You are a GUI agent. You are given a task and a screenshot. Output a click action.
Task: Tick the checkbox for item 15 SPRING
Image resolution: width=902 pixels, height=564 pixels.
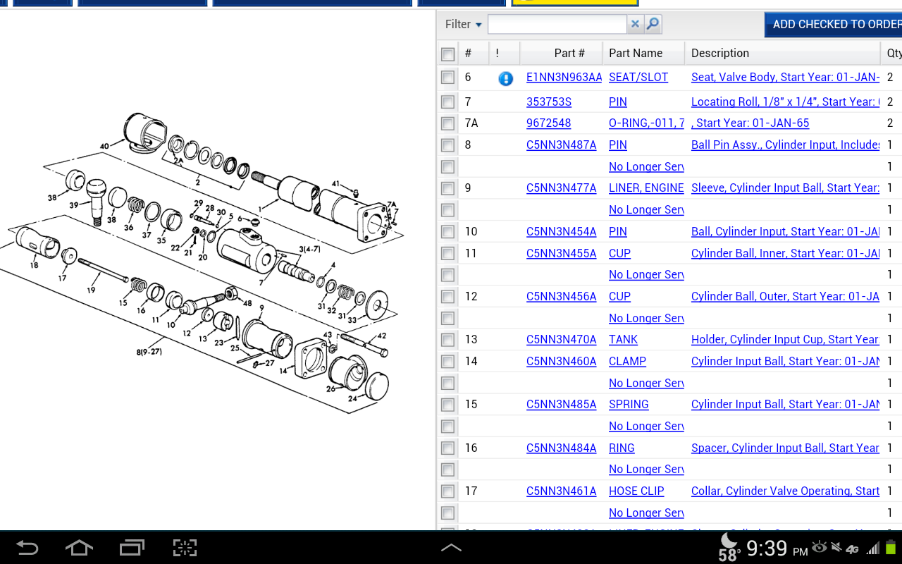(x=447, y=405)
